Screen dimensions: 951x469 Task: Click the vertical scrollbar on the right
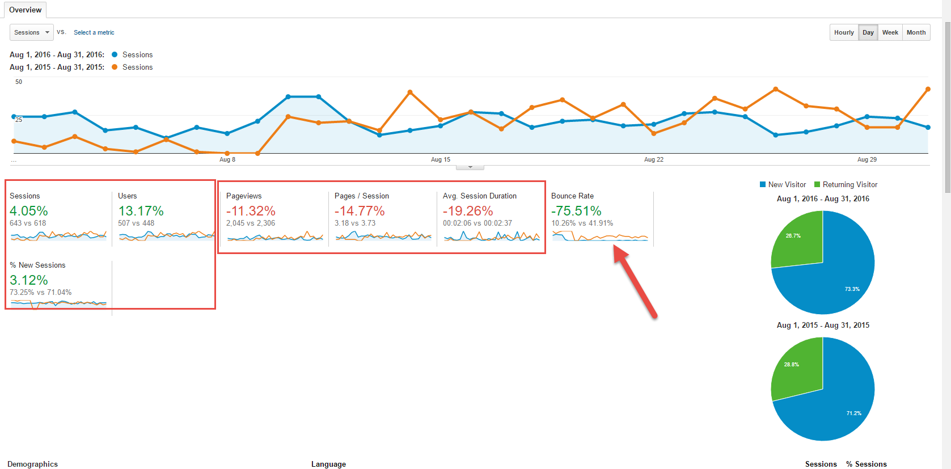tap(947, 108)
